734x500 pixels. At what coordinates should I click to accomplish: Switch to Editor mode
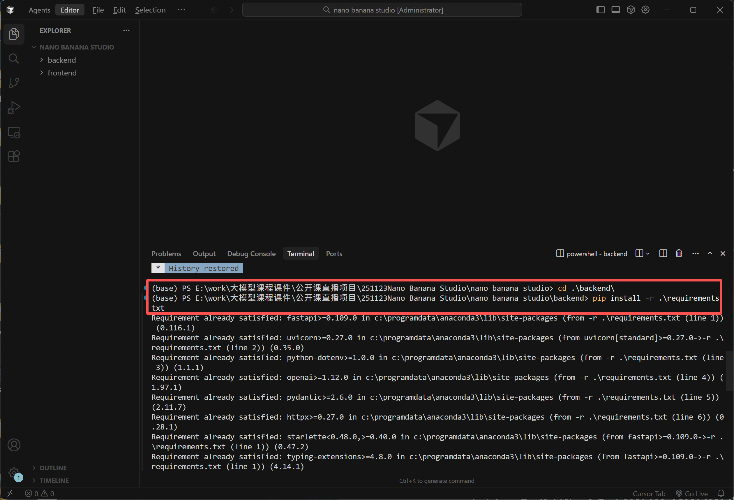point(70,10)
